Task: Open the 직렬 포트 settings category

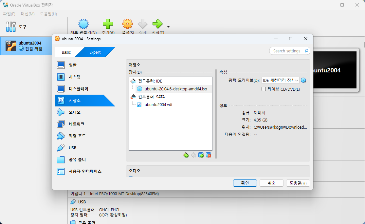Action: pyautogui.click(x=85, y=136)
